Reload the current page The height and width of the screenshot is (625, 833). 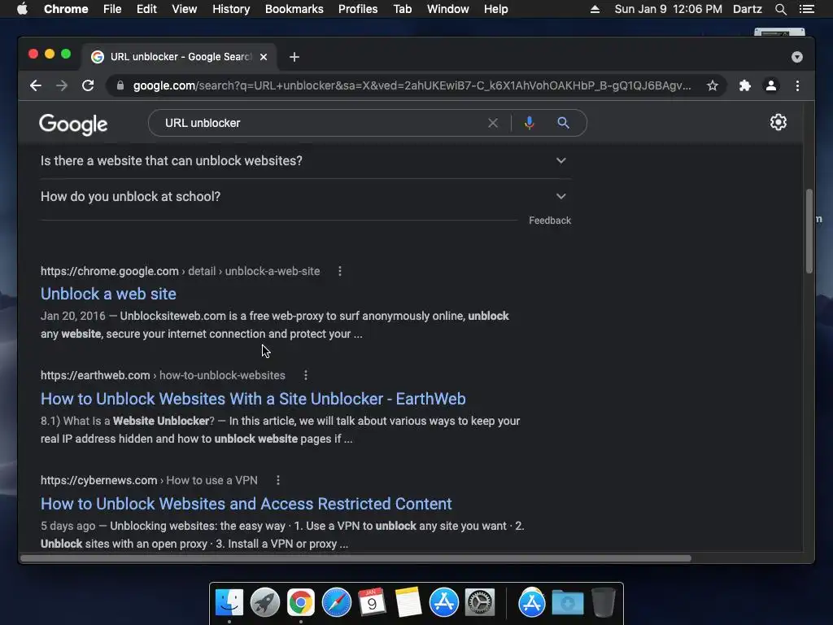(x=88, y=85)
